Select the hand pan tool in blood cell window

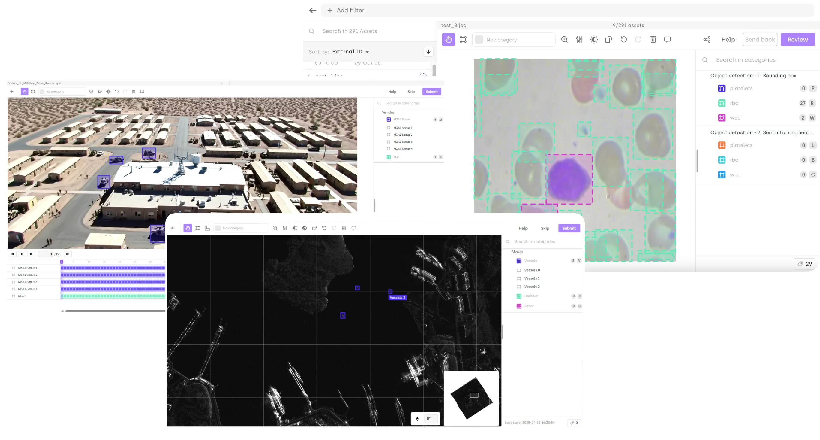click(x=448, y=40)
